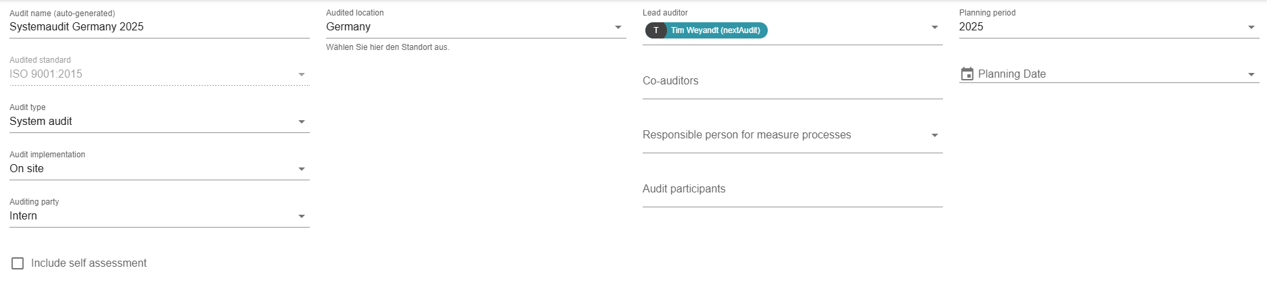Click the Include self assessment label

click(x=89, y=263)
